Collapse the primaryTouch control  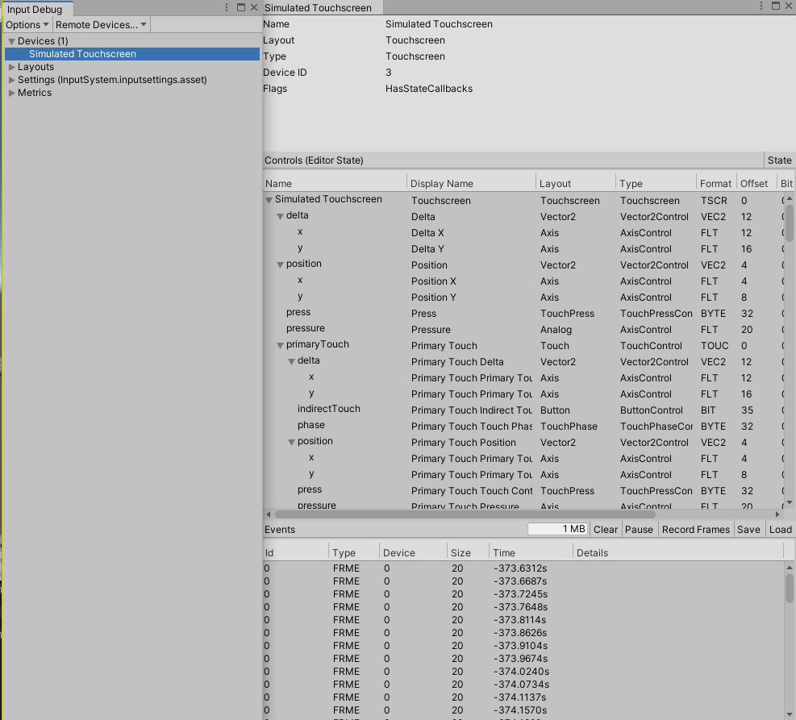[x=280, y=345]
